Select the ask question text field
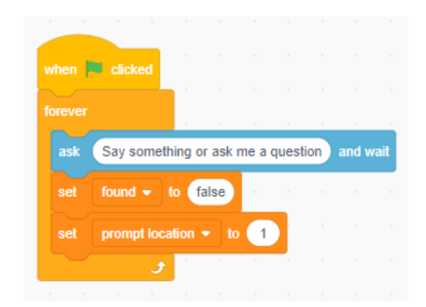Screen dimensions: 426x307 click(212, 151)
